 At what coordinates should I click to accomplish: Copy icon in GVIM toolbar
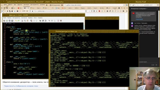pos(25,21)
